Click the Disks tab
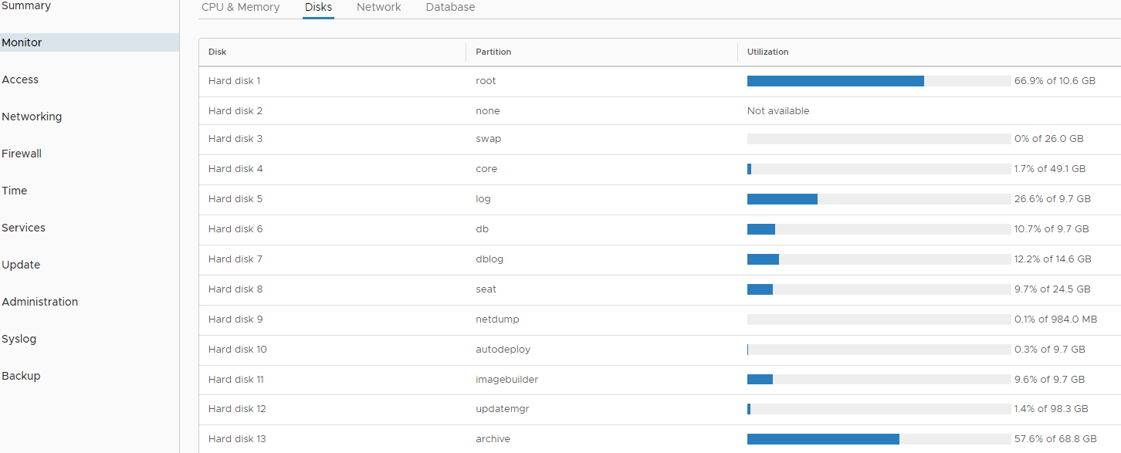 pos(318,7)
